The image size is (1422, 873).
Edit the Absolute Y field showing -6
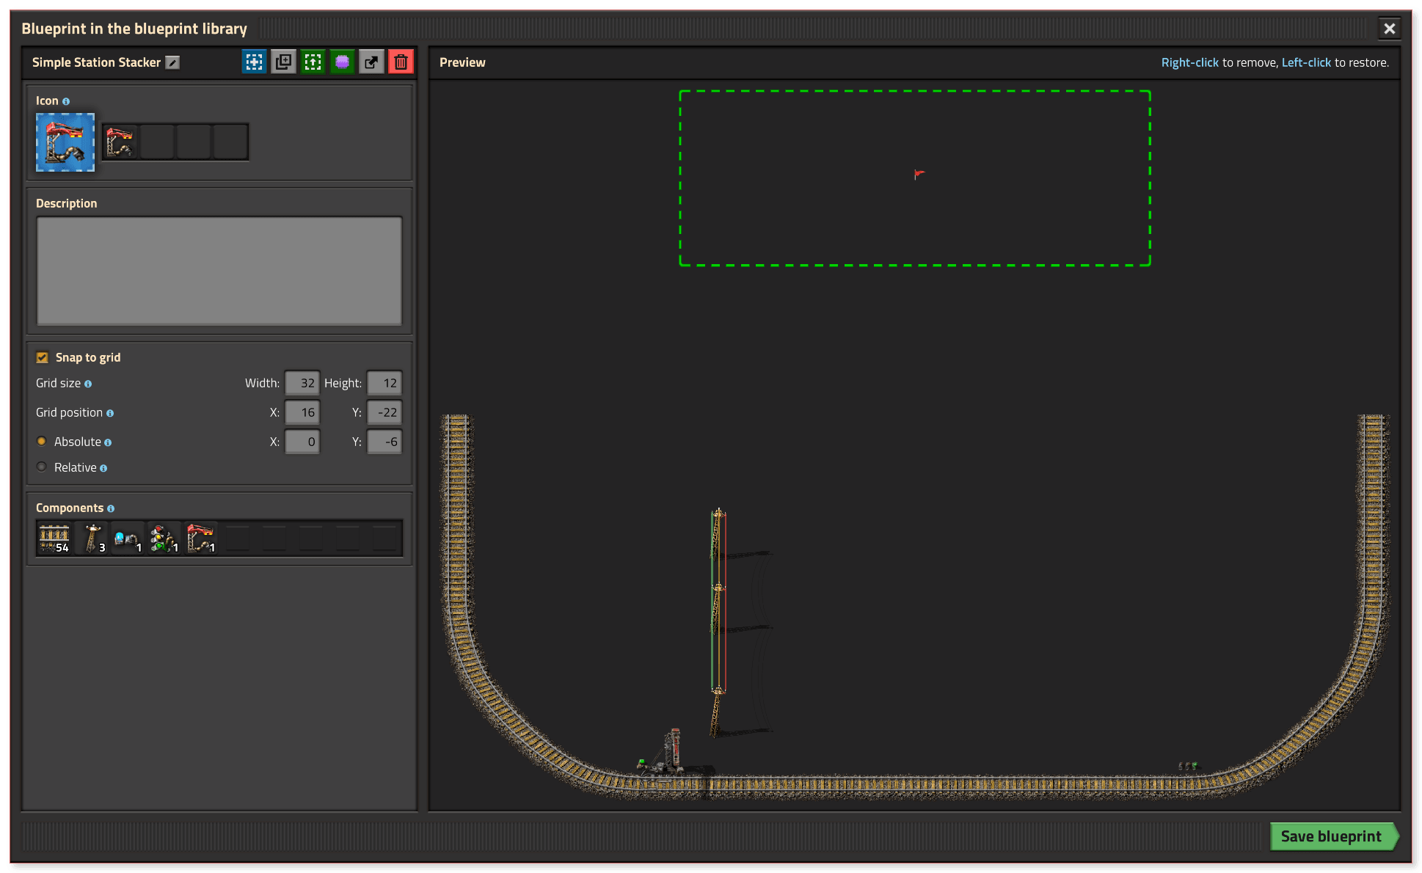[x=384, y=442]
